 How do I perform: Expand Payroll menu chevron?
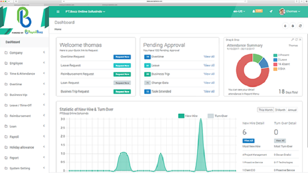(x=44, y=136)
